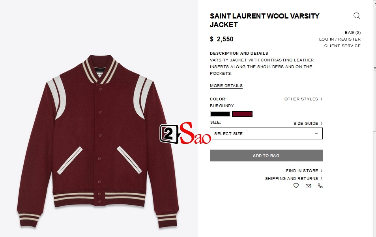Image resolution: width=376 pixels, height=237 pixels.
Task: Open the search magnifier icon
Action: [x=357, y=16]
